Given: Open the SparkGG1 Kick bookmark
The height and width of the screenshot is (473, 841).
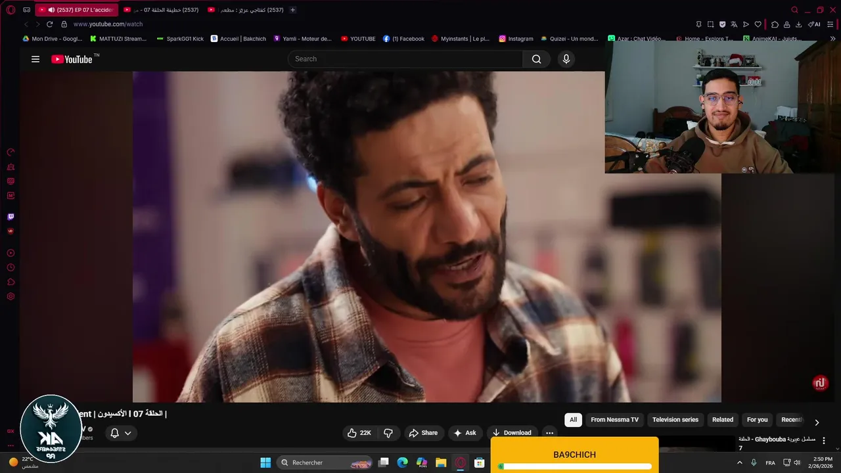Looking at the screenshot, I should (181, 39).
